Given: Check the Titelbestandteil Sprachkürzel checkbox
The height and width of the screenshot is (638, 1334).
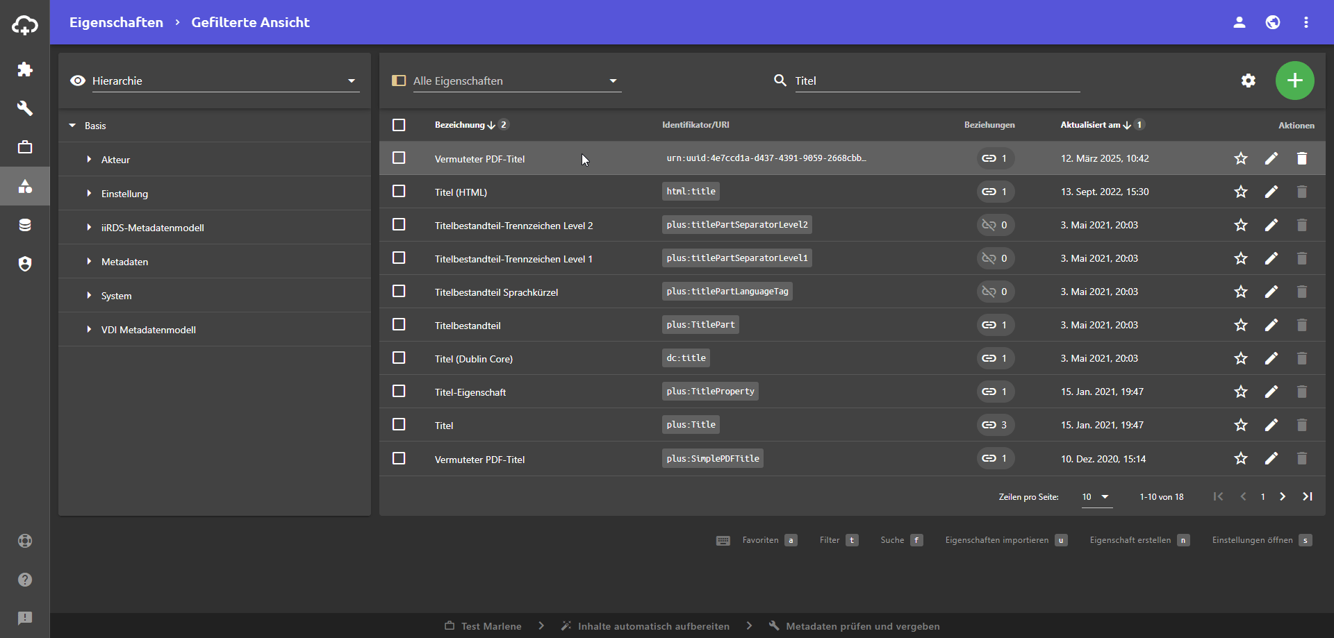Looking at the screenshot, I should coord(399,291).
